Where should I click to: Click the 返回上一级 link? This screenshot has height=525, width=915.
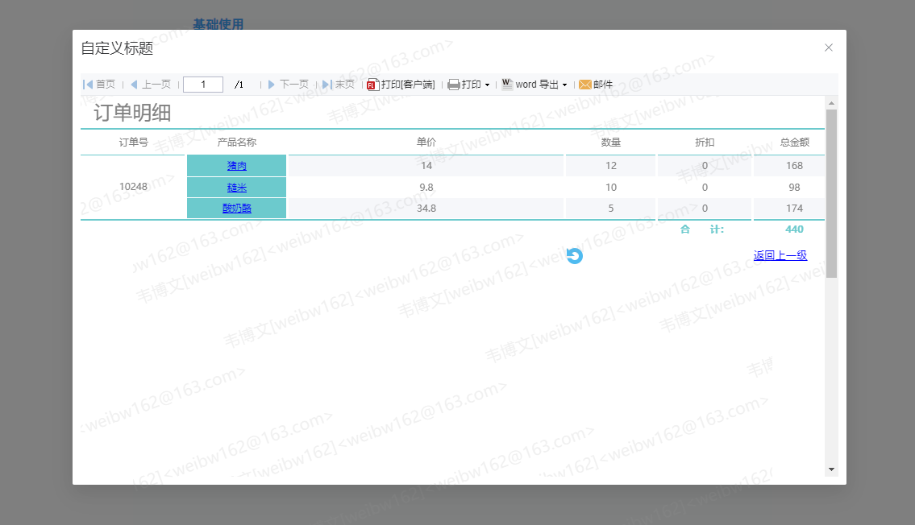point(780,255)
